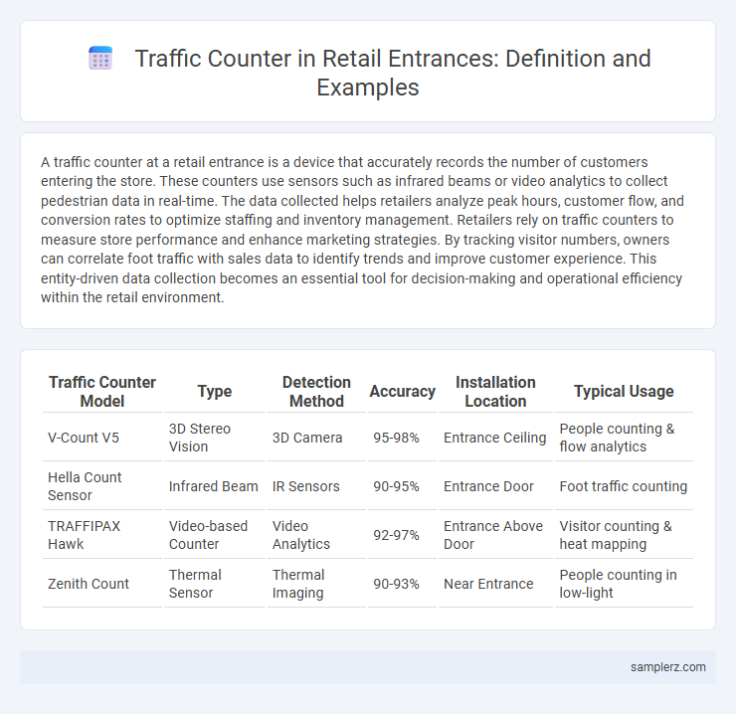The height and width of the screenshot is (714, 736).
Task: Select the 'Foot traffic counting' cell
Action: pos(624,486)
